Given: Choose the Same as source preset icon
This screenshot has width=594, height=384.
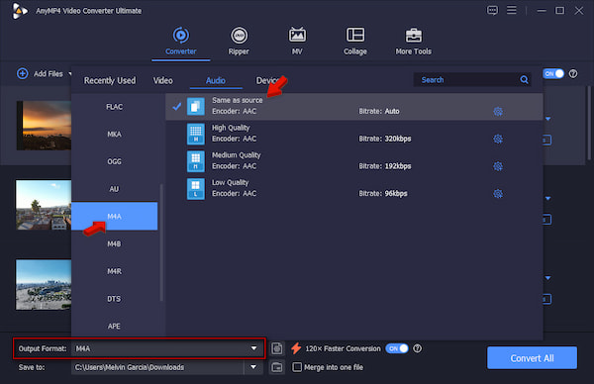Looking at the screenshot, I should (195, 107).
